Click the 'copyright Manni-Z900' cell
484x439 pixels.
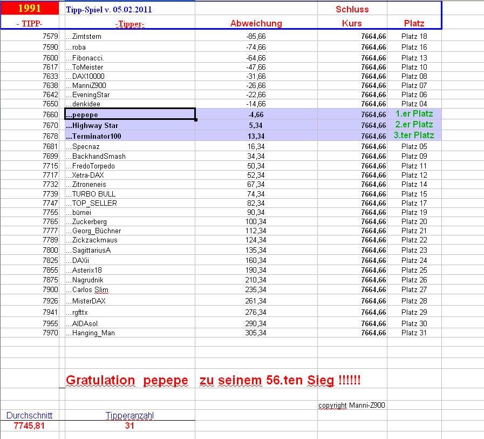click(x=352, y=405)
